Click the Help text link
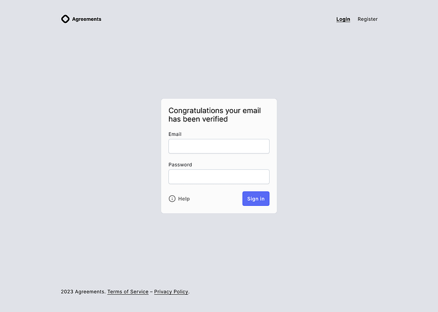This screenshot has height=312, width=438. coord(184,199)
